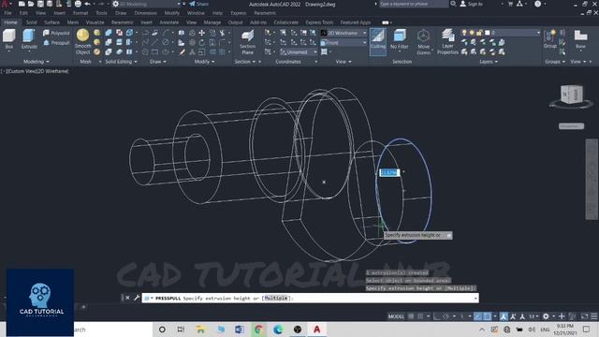Expand the Layers panel
Image resolution: width=599 pixels, height=337 pixels.
click(x=489, y=62)
